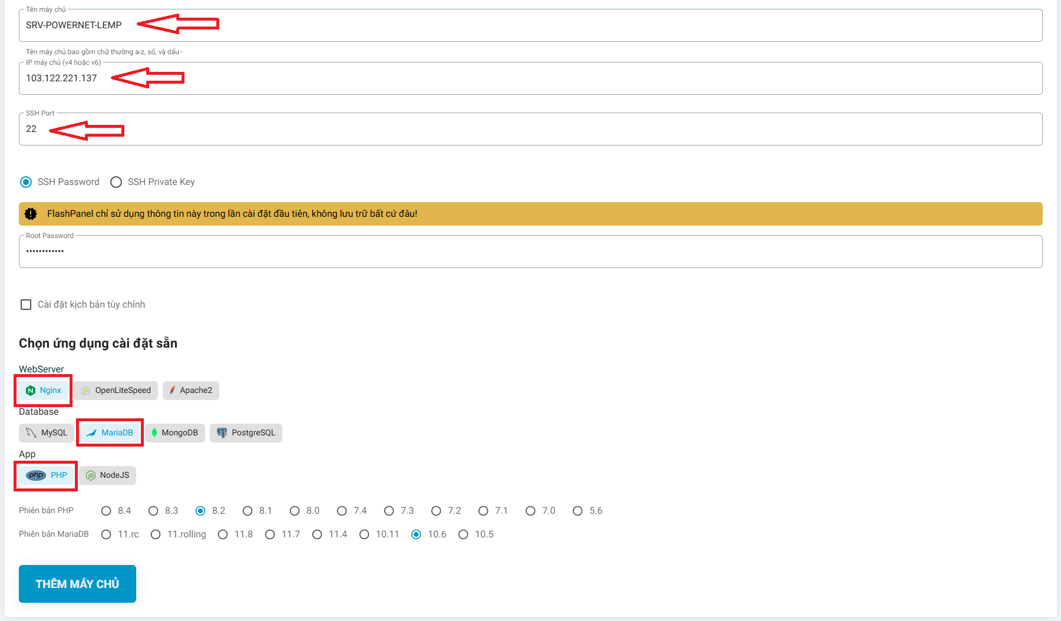
Task: Choose the NodeJS app option
Action: coord(108,475)
